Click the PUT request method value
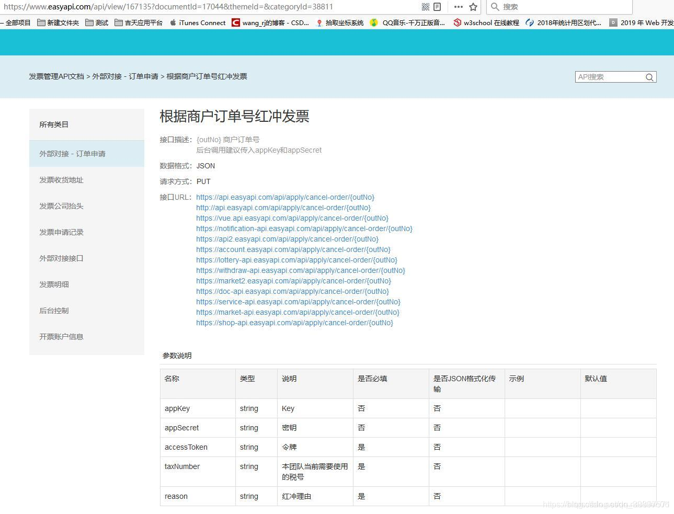This screenshot has width=674, height=514. pyautogui.click(x=203, y=181)
